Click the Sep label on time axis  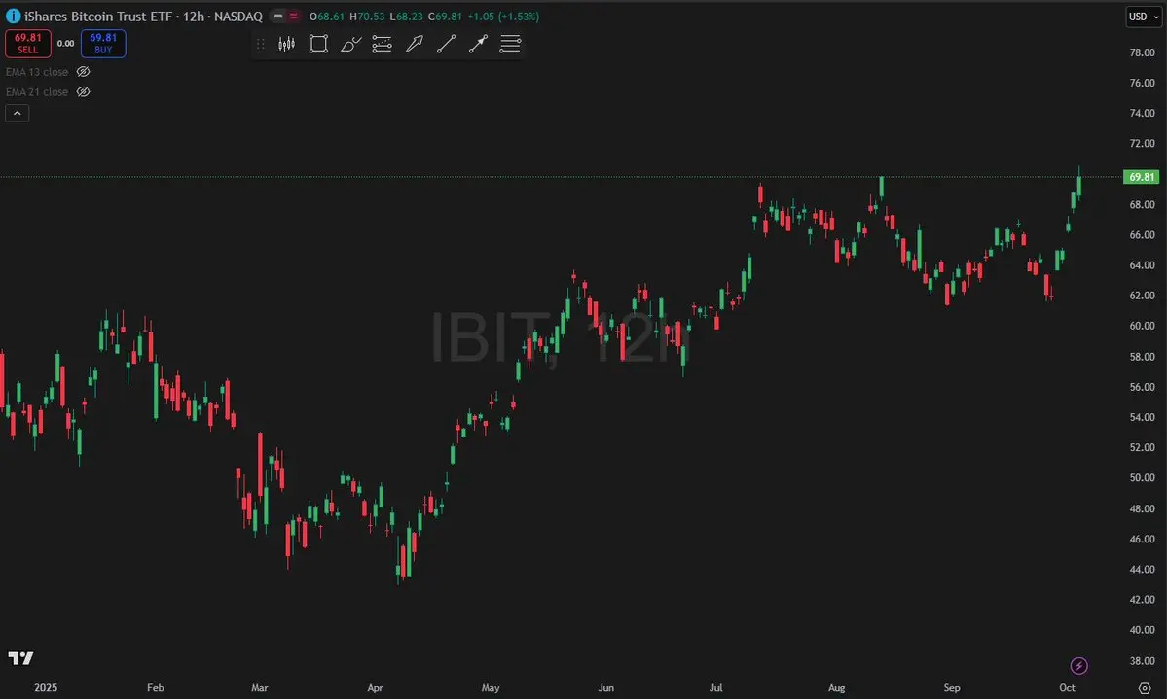coord(952,688)
